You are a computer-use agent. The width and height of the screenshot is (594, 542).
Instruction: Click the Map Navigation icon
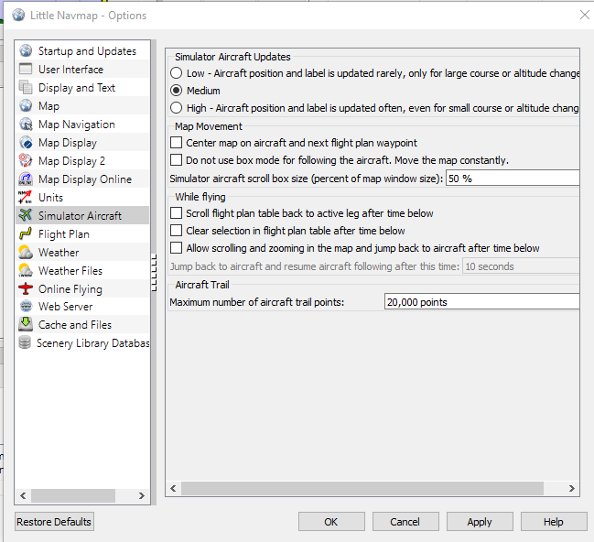click(x=26, y=124)
